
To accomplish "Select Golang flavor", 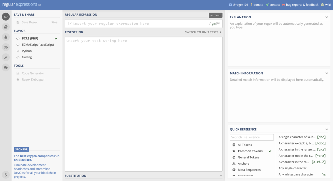I will (37, 57).
